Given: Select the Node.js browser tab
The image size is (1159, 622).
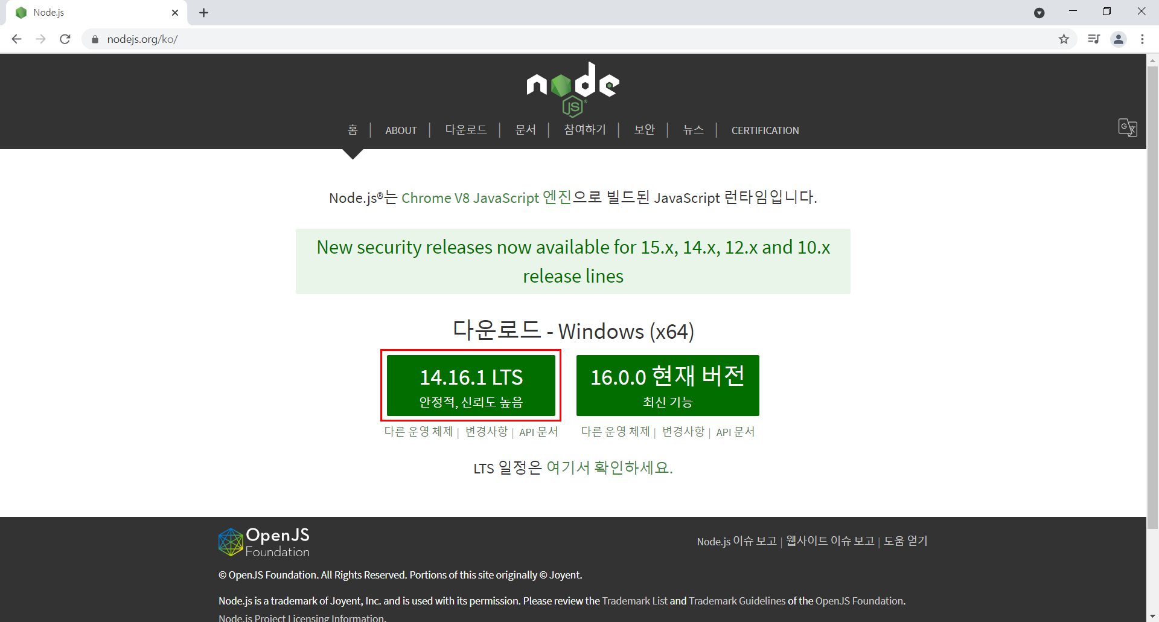Looking at the screenshot, I should coord(97,13).
